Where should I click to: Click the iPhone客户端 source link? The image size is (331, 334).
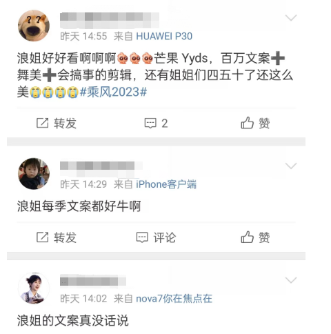pyautogui.click(x=166, y=184)
